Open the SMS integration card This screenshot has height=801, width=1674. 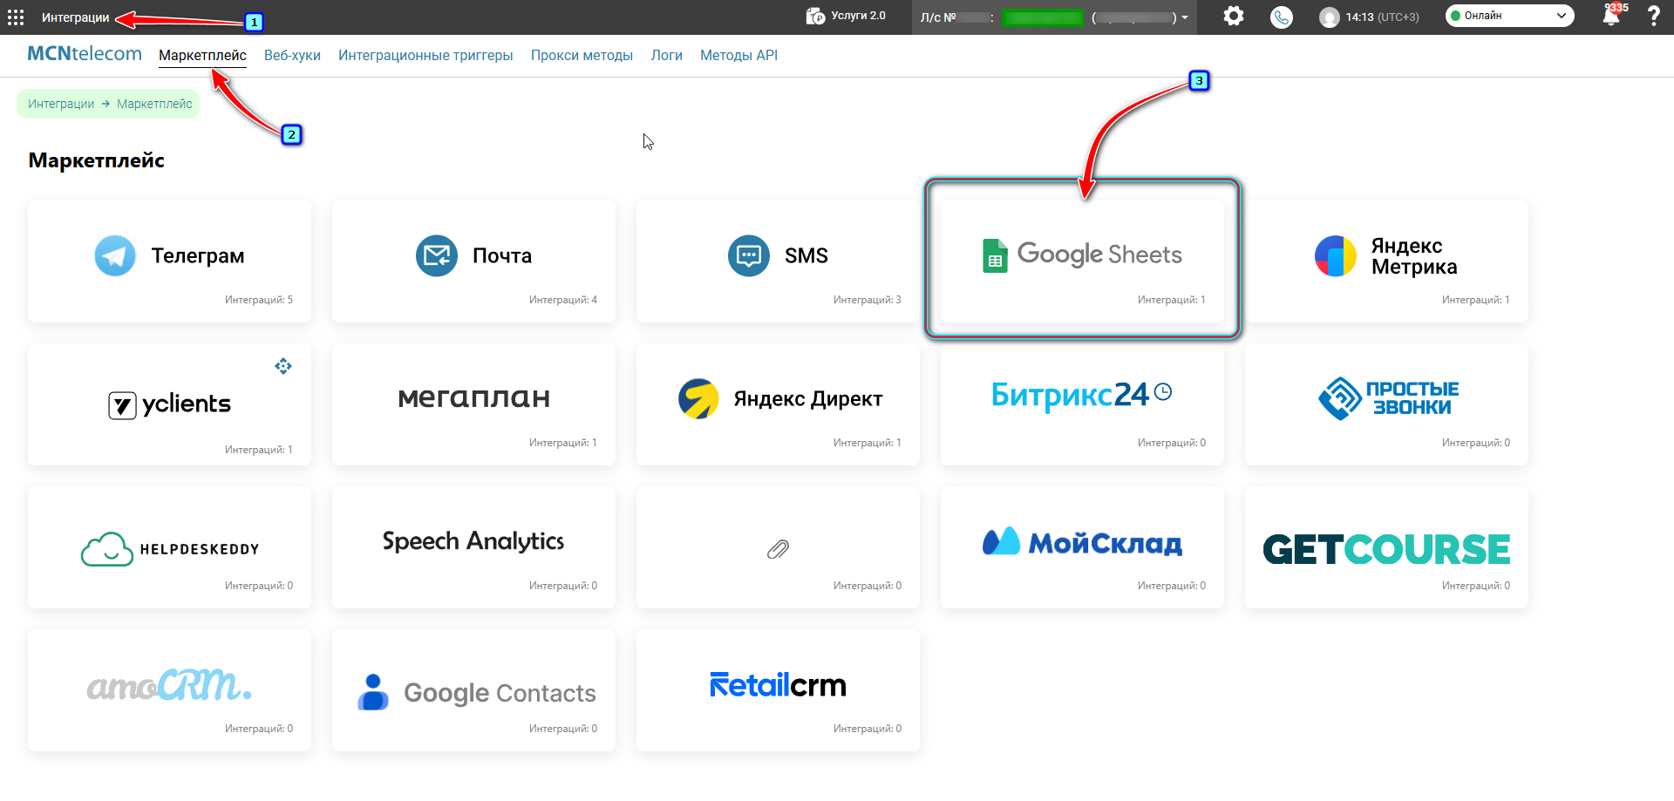click(778, 261)
